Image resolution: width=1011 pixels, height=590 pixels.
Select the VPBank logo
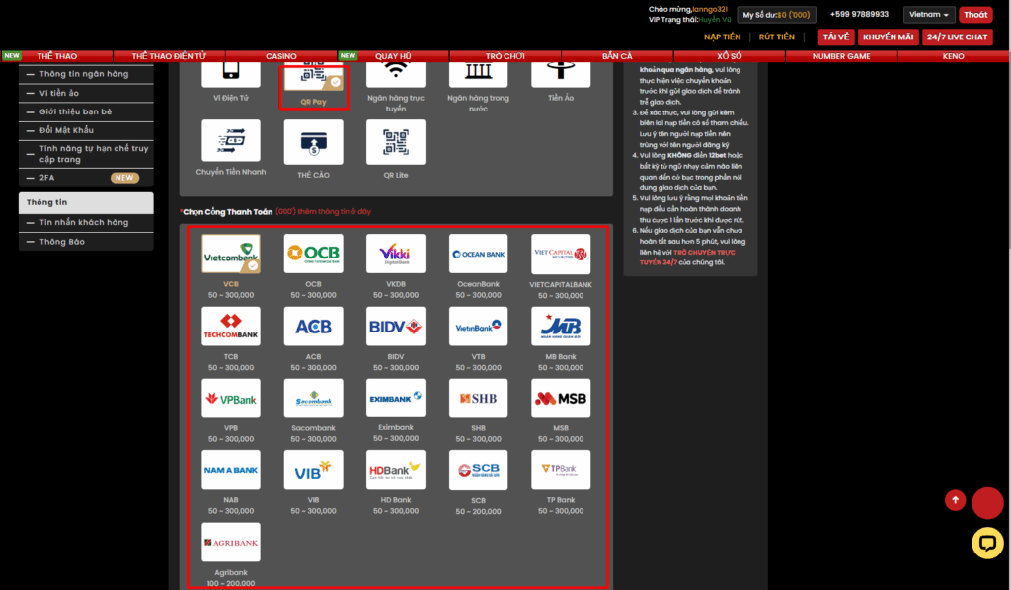(x=231, y=398)
